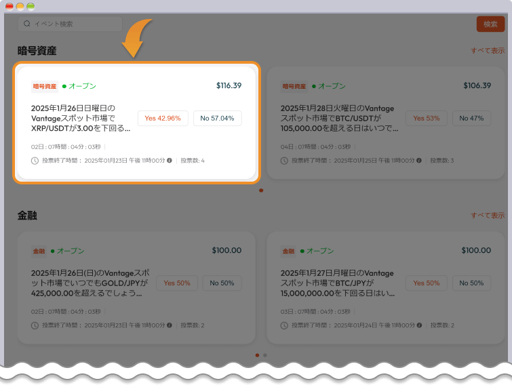
Task: Click the $106.39 pool amount
Action: (477, 85)
